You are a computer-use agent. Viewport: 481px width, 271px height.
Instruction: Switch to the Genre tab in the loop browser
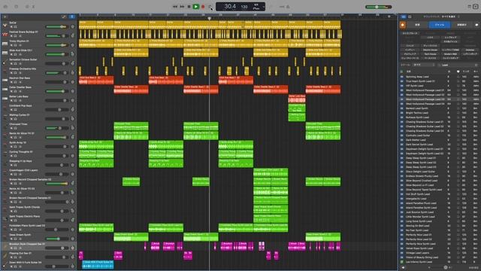440,25
